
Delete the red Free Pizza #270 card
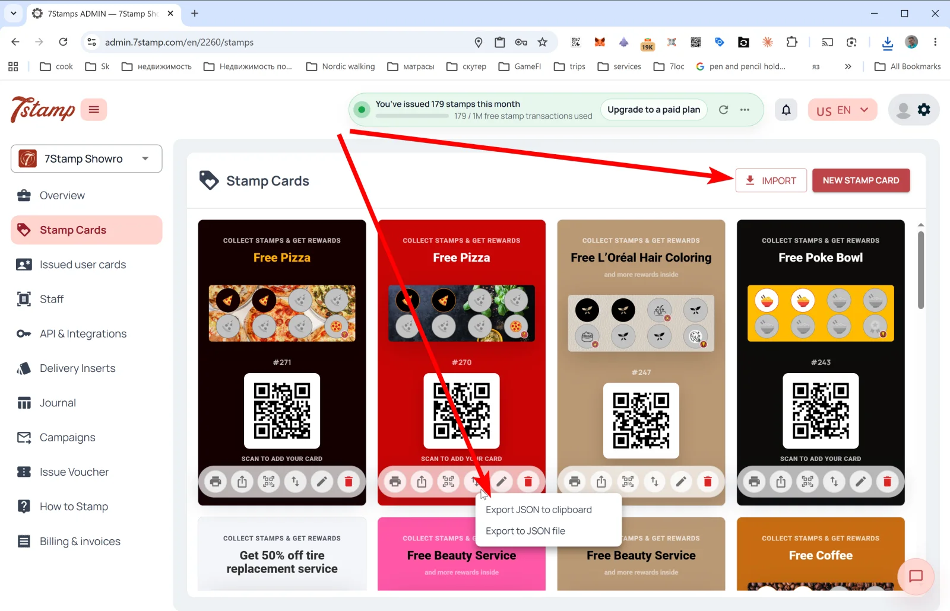pos(528,482)
